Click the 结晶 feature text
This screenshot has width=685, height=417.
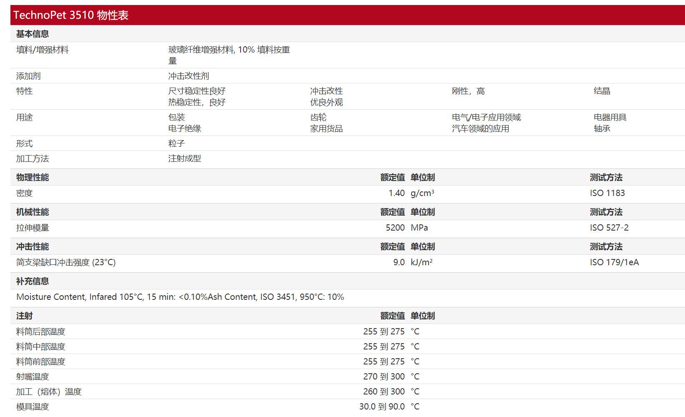(x=602, y=91)
